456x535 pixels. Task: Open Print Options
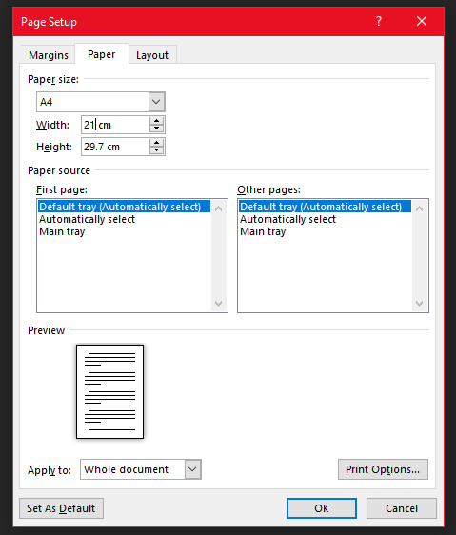pyautogui.click(x=383, y=469)
